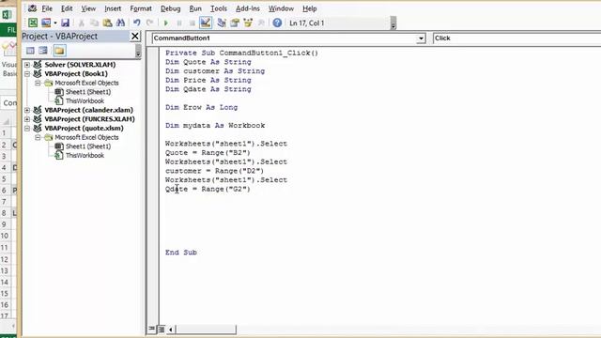Toggle Folders view in Project panel

point(59,51)
